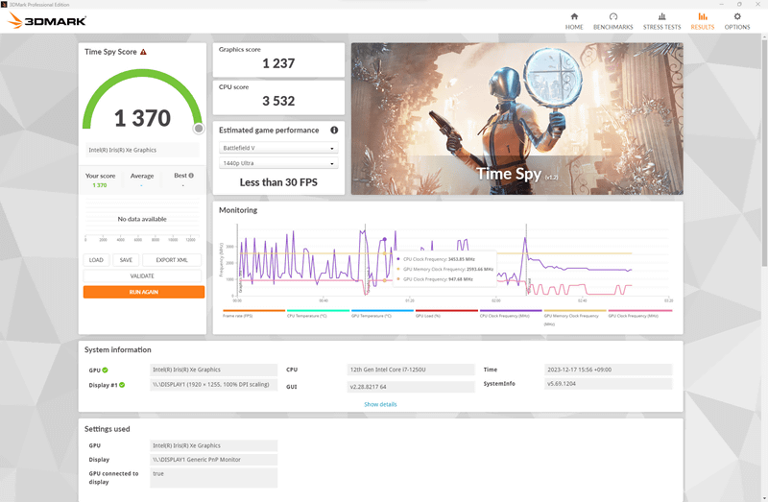Open the Battlefield V game dropdown
Image resolution: width=768 pixels, height=502 pixels.
278,148
